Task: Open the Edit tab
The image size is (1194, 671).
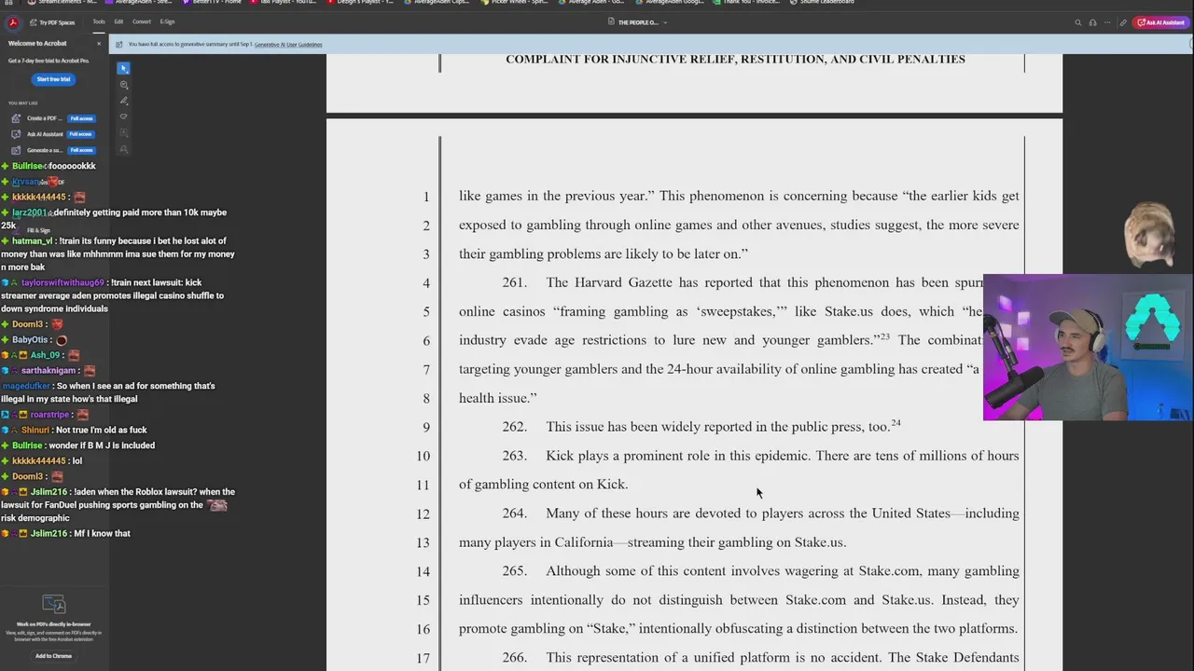Action: [118, 21]
